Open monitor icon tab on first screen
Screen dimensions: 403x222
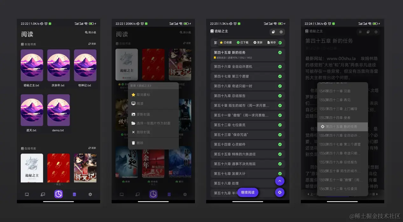click(x=27, y=194)
